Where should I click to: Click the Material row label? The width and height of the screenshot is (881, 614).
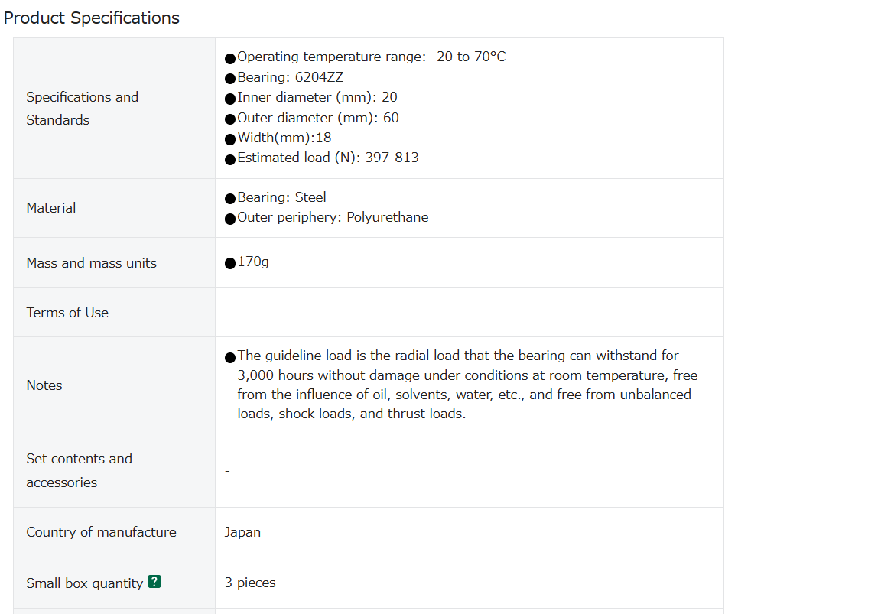50,208
